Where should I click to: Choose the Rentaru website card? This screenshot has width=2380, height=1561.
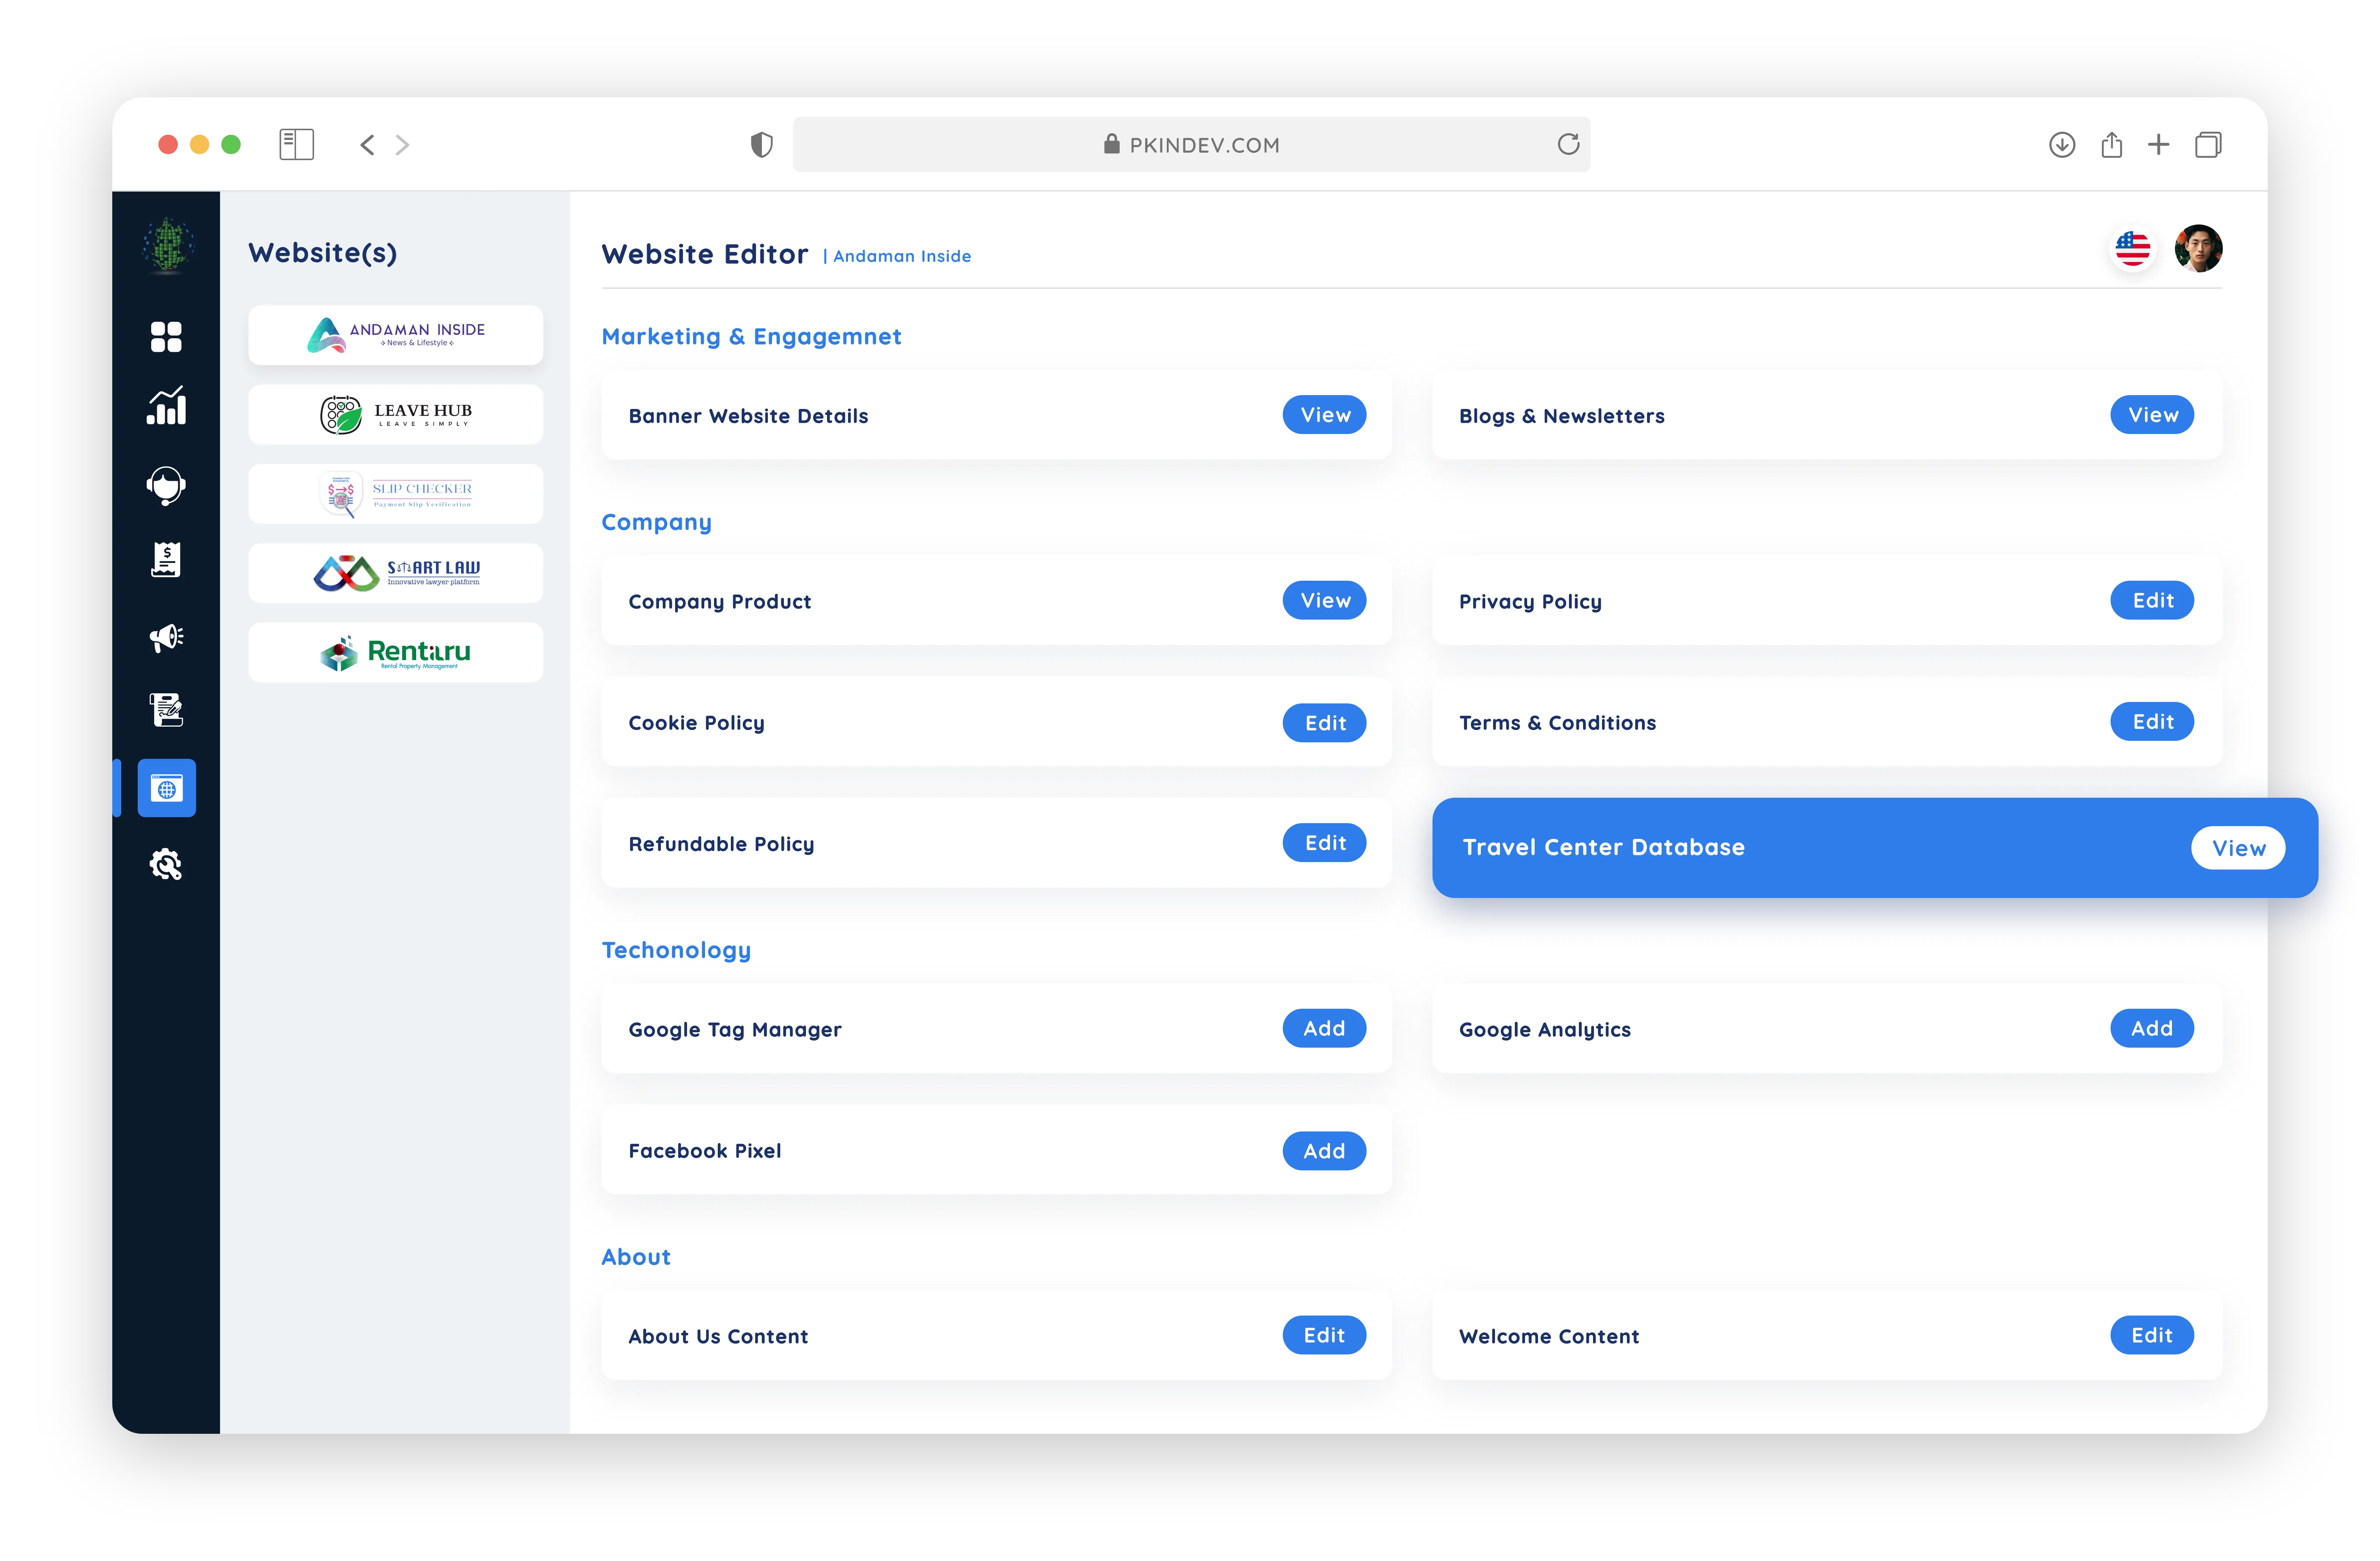[x=395, y=653]
